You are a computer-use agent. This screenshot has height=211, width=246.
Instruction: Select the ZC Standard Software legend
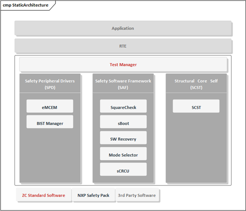43,195
